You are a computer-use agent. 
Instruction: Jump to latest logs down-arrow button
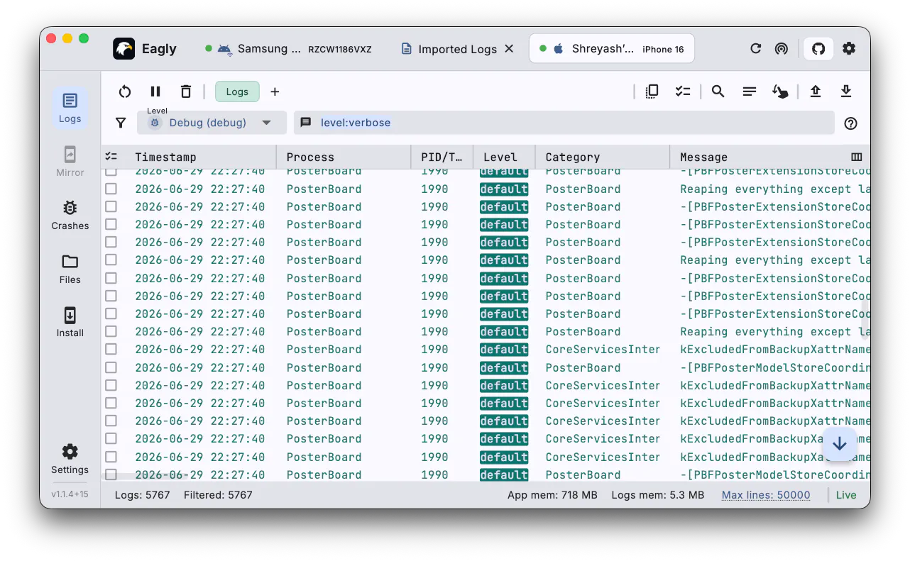point(840,444)
